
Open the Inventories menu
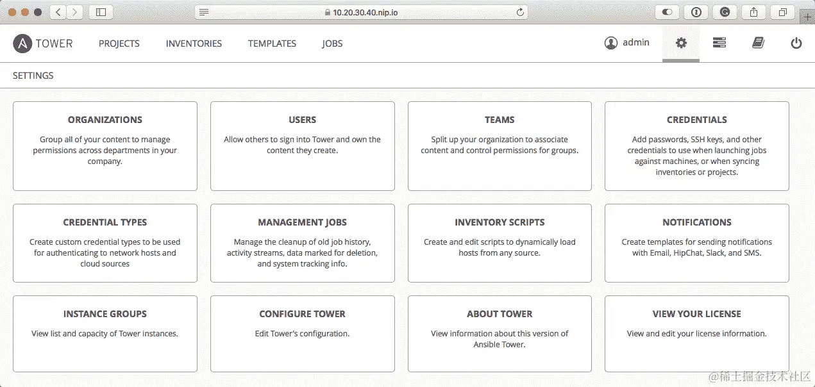point(194,44)
